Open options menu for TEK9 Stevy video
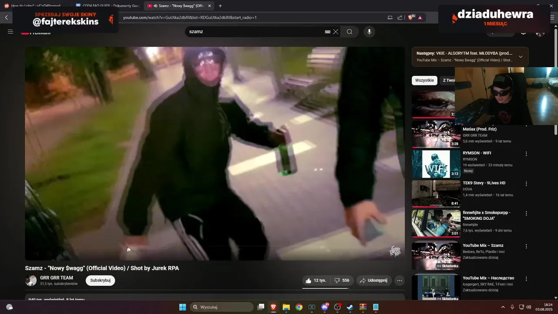558x314 pixels. [526, 184]
